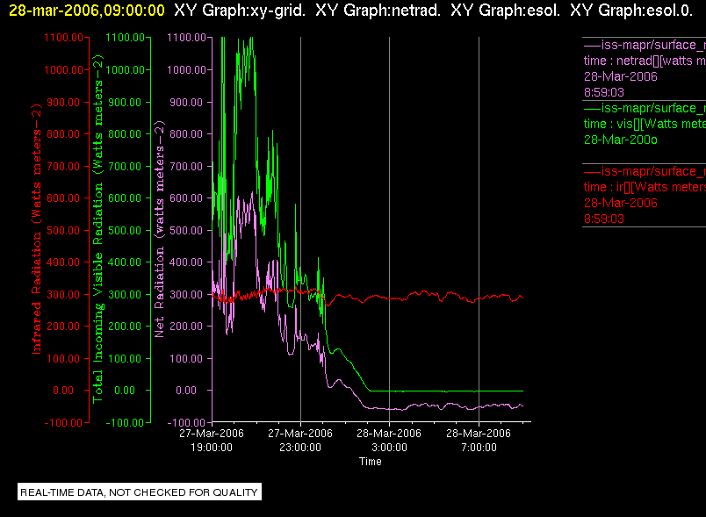706x517 pixels.
Task: Click the violet Net Radiation axis label
Action: (x=160, y=228)
